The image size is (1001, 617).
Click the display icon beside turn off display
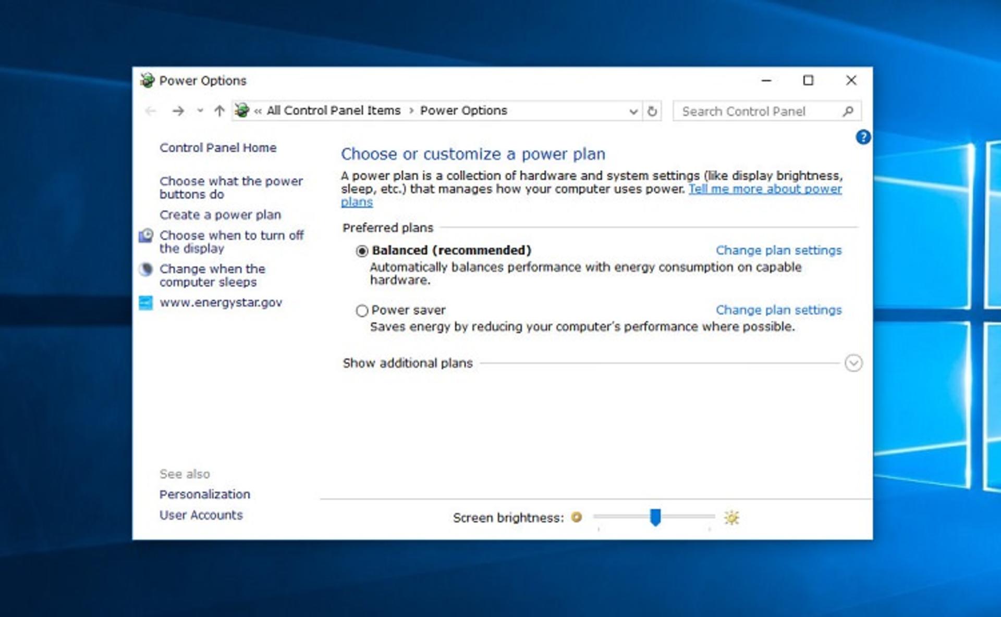point(146,235)
